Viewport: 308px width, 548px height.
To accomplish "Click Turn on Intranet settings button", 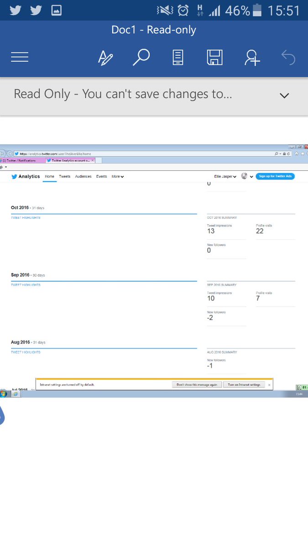I will pyautogui.click(x=244, y=385).
